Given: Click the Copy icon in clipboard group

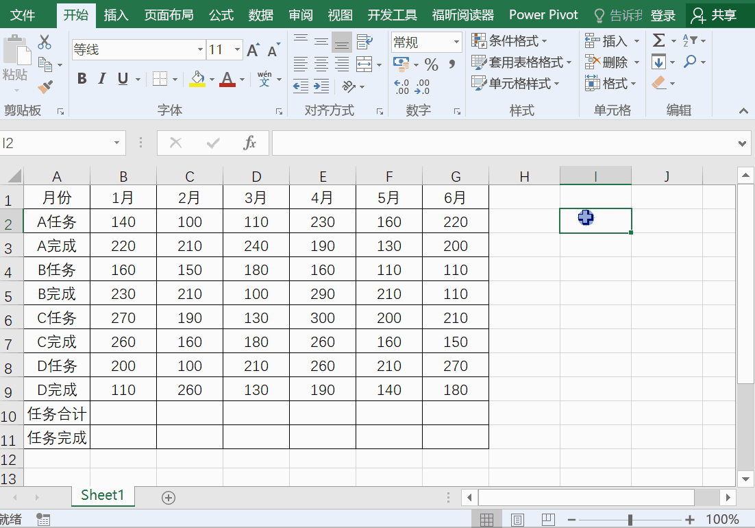Looking at the screenshot, I should point(45,64).
